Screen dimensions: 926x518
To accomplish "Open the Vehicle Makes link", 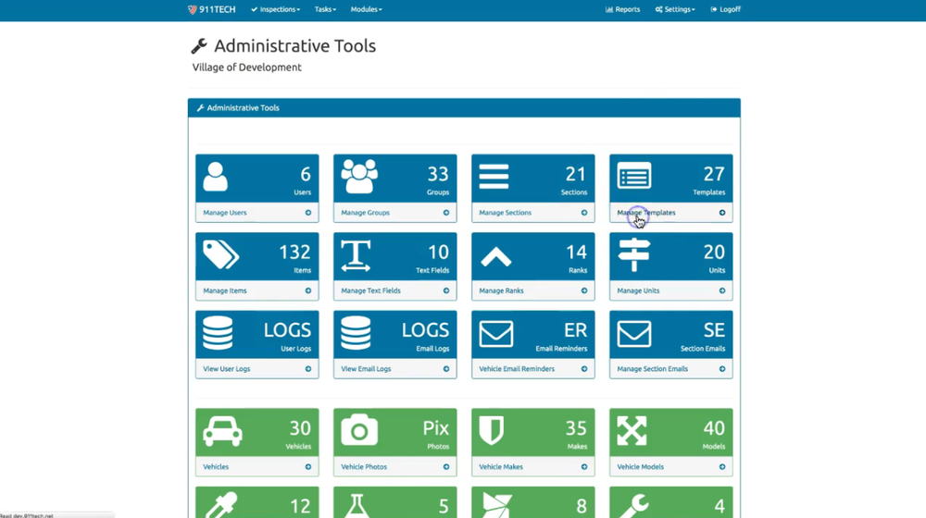I will coord(501,467).
